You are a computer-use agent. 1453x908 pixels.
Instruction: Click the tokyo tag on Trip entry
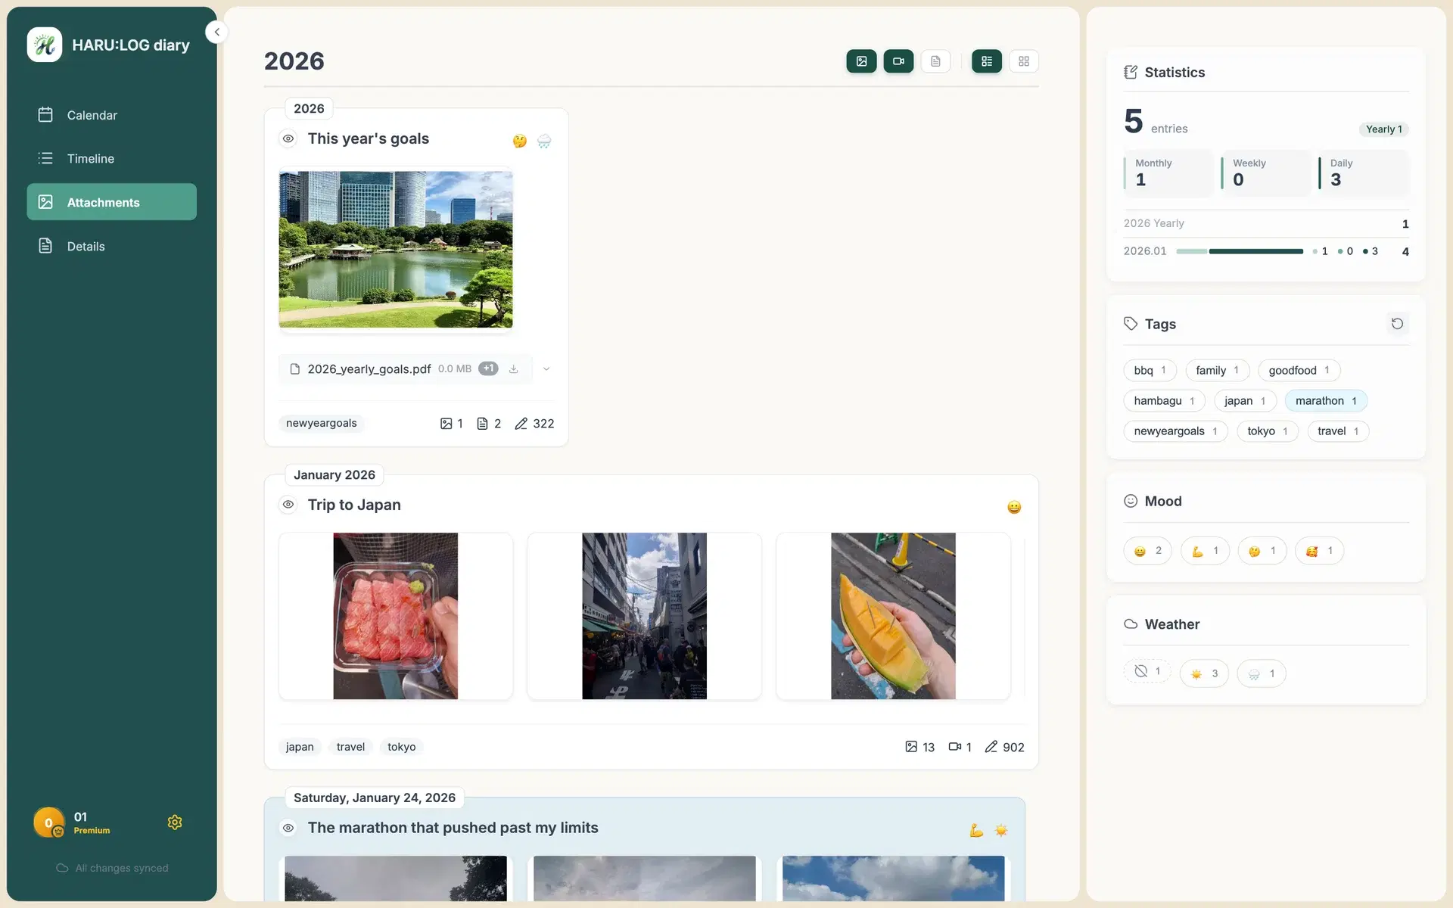pyautogui.click(x=401, y=747)
